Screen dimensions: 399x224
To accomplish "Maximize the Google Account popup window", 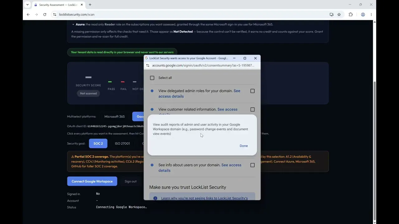I will click(x=245, y=58).
